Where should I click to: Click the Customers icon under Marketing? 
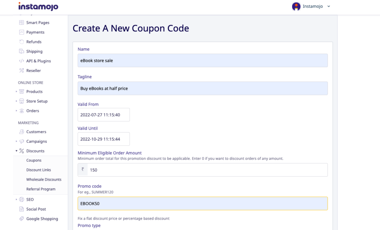click(22, 132)
